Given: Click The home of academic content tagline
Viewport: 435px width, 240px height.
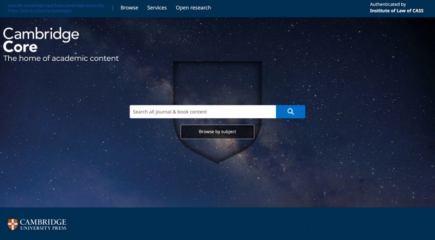Looking at the screenshot, I should click(x=61, y=58).
